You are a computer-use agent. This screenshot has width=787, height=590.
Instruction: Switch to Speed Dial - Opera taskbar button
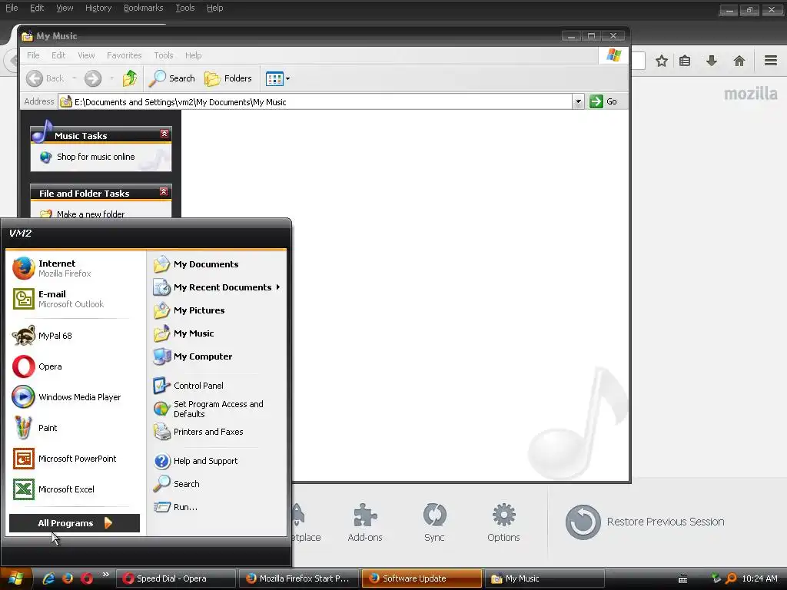175,578
